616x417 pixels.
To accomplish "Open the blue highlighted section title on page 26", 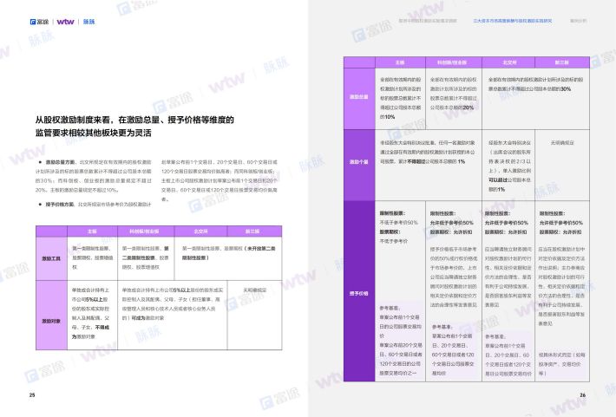I will click(512, 21).
